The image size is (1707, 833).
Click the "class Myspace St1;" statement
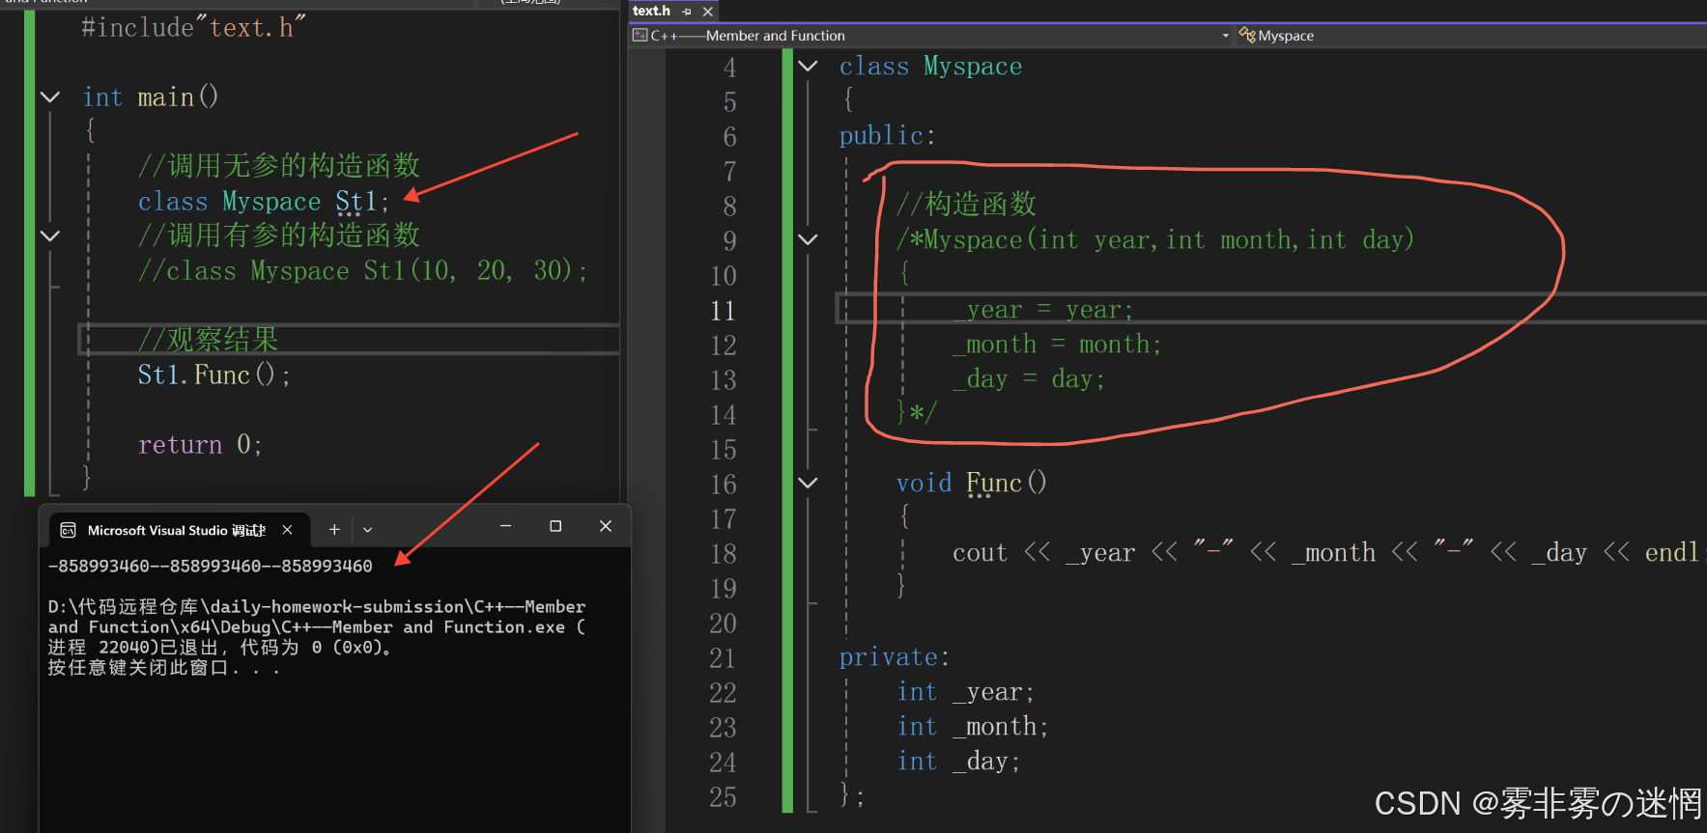click(x=264, y=202)
